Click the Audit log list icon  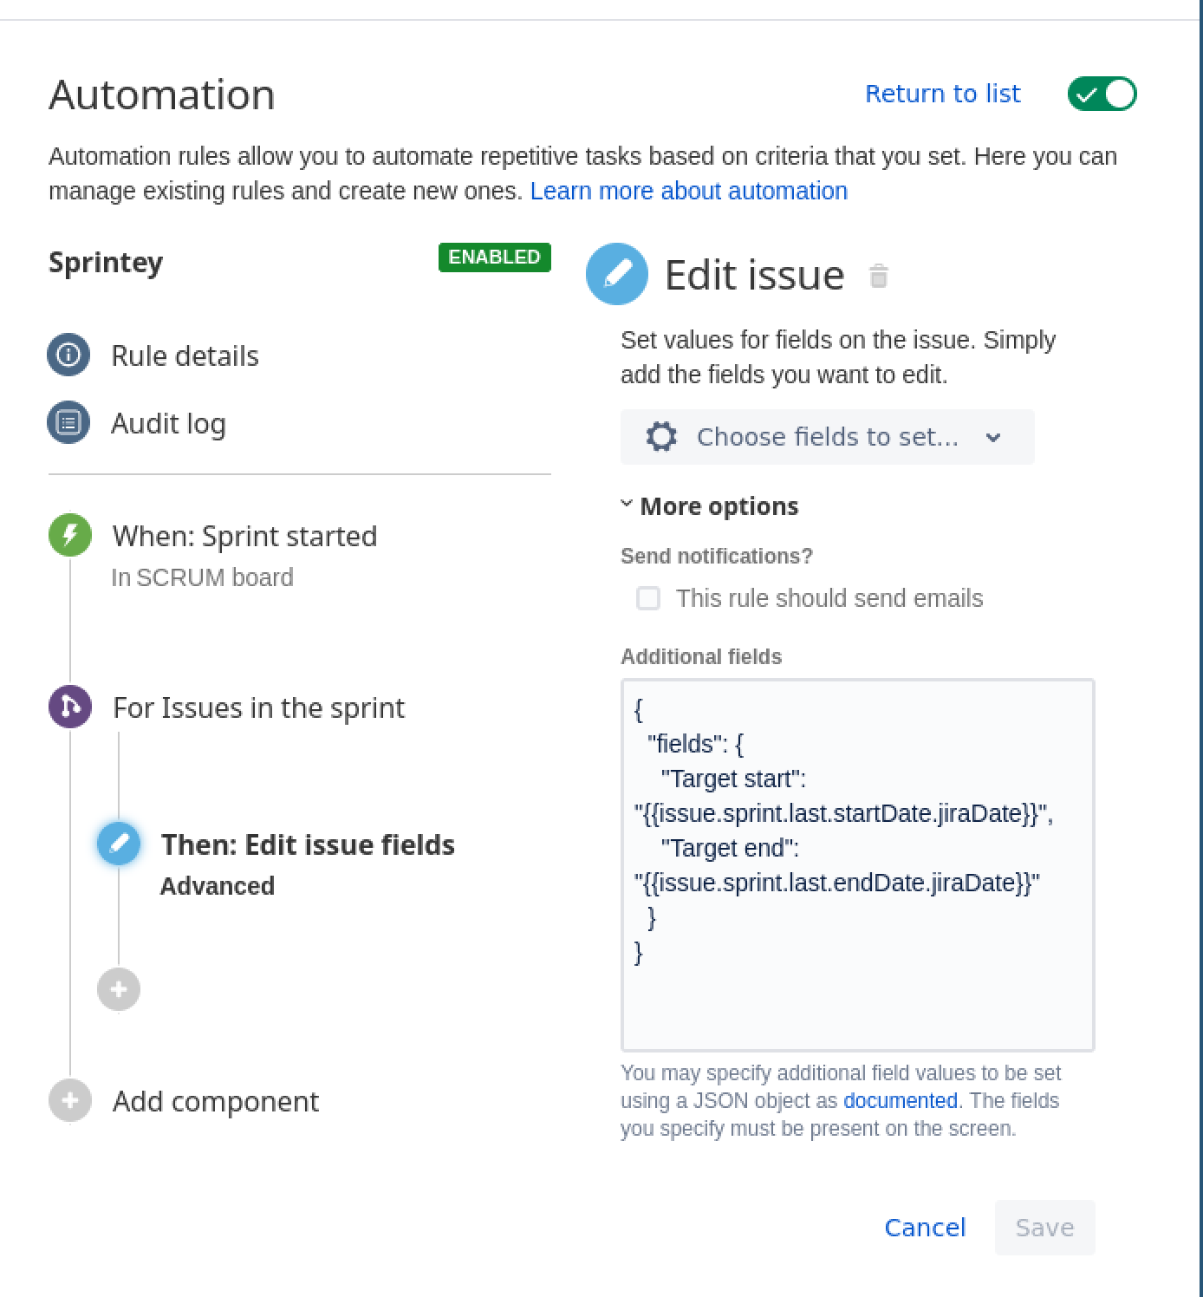click(x=68, y=422)
